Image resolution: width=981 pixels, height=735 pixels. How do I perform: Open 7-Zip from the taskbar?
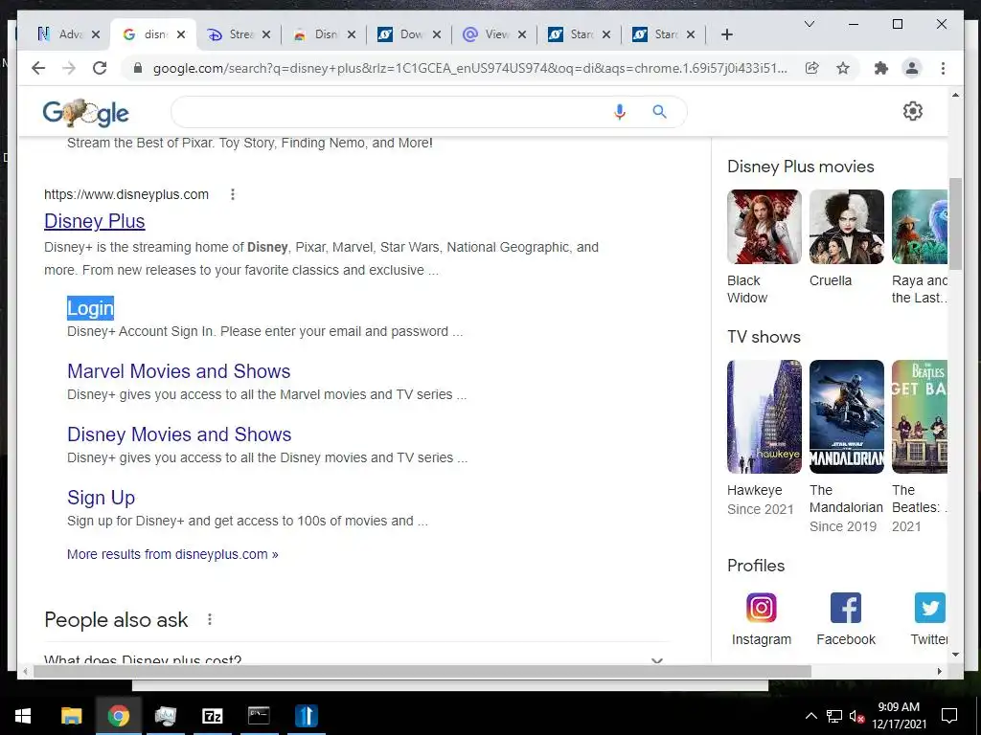[x=212, y=716]
